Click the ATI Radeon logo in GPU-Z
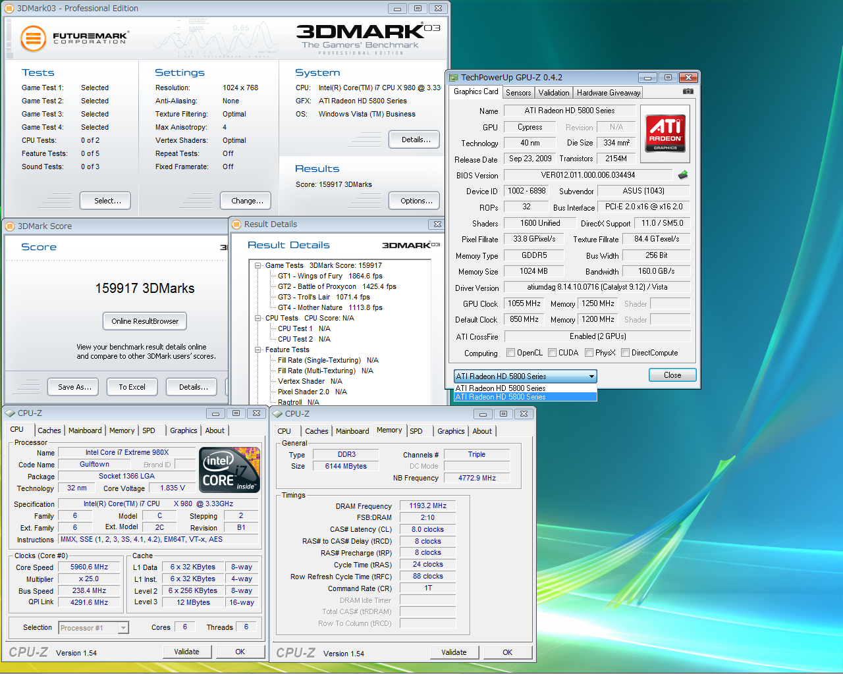The width and height of the screenshot is (843, 674). tap(665, 134)
